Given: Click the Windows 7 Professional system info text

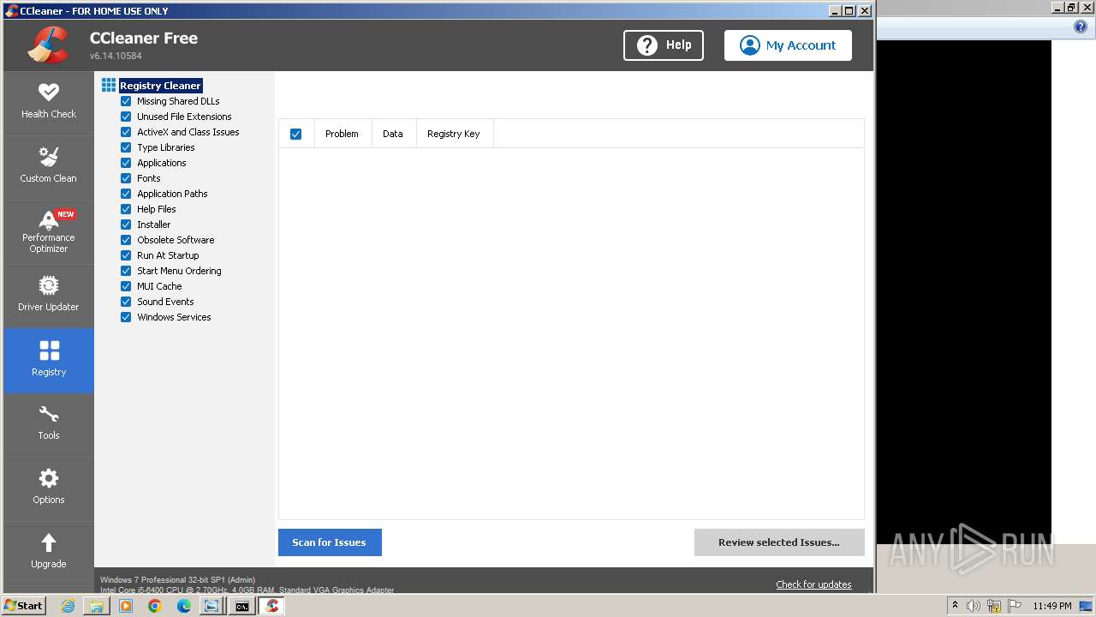Looking at the screenshot, I should (177, 580).
